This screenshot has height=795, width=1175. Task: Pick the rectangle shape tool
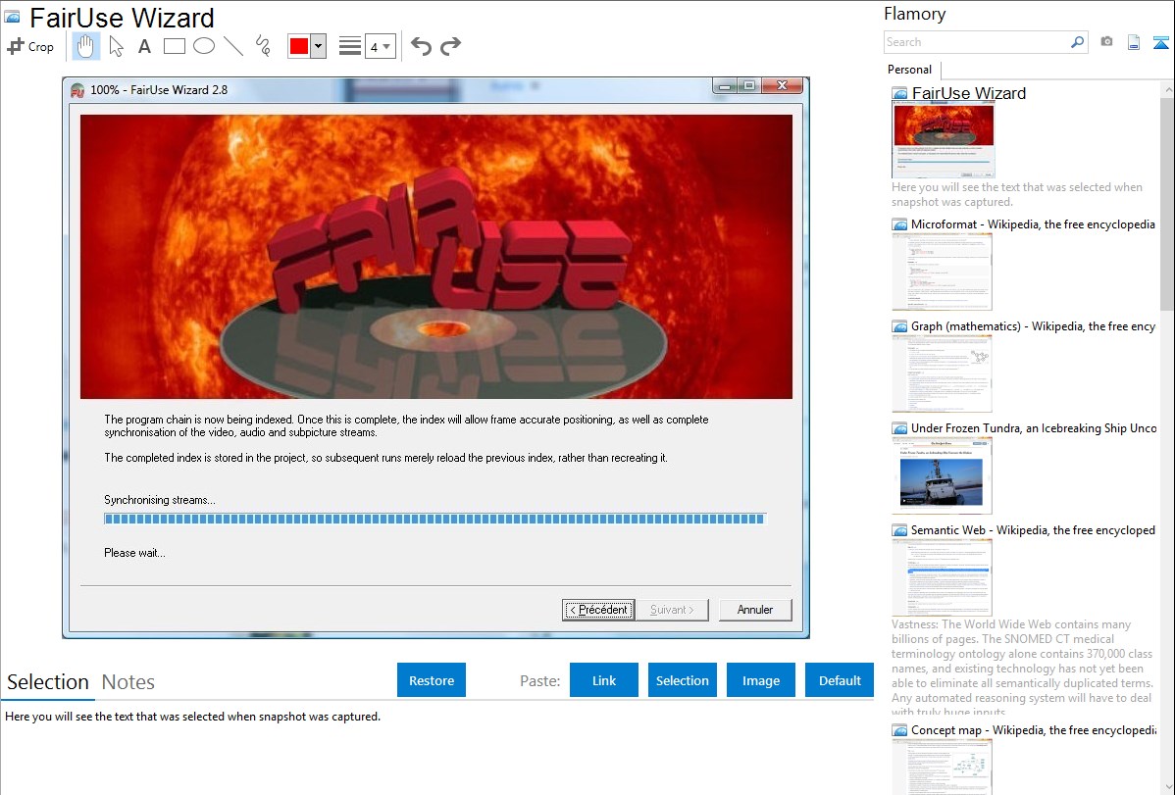click(x=175, y=46)
